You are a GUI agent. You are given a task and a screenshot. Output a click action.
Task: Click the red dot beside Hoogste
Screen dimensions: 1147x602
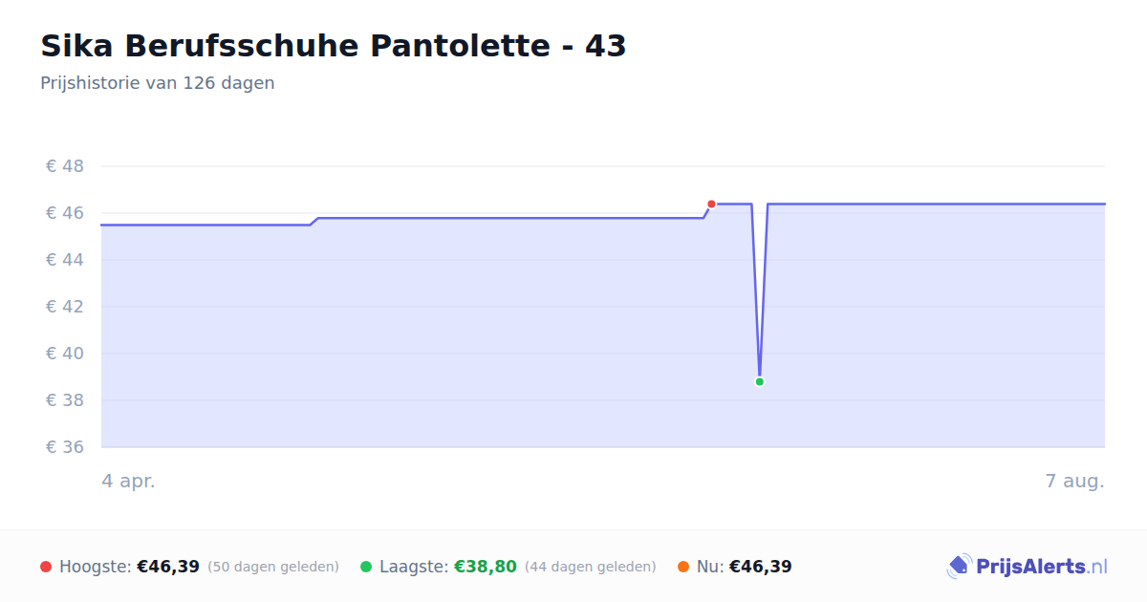46,567
